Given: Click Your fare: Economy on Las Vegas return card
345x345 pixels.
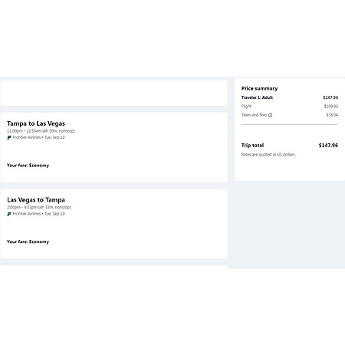Looking at the screenshot, I should (x=28, y=242).
